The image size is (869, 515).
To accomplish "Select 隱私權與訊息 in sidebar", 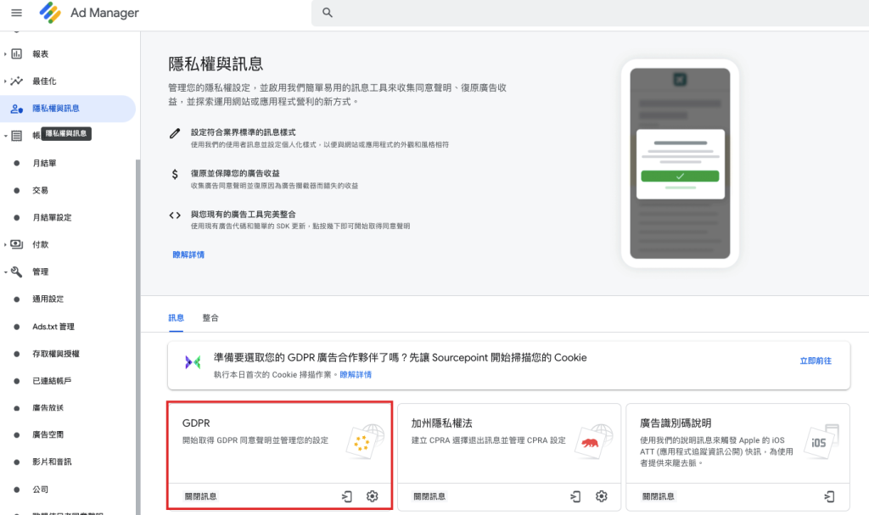I will point(68,109).
